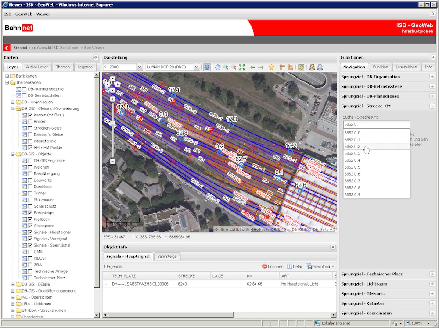
Task: Toggle the Kilometerlinie layer checkbox
Action: pyautogui.click(x=30, y=141)
